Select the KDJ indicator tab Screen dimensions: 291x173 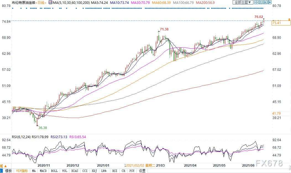pos(95,171)
